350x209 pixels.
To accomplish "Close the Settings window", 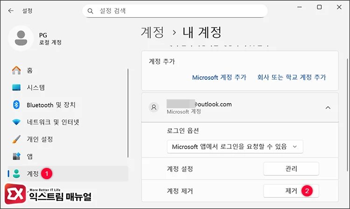I will [339, 7].
